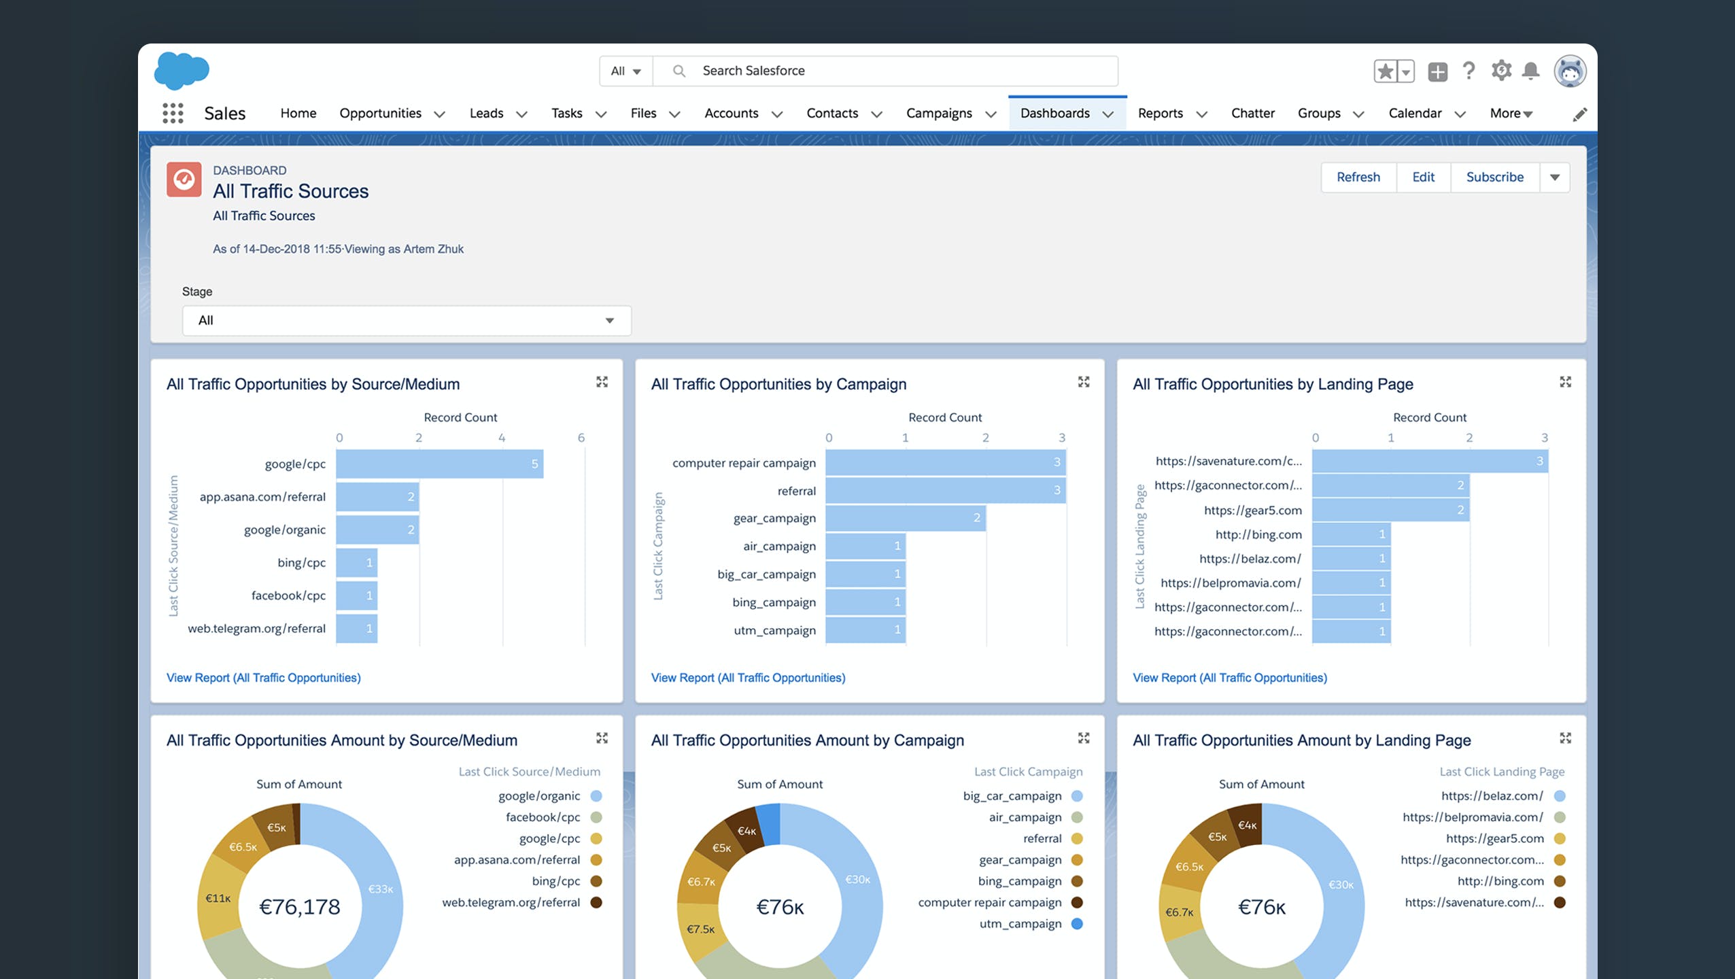Open the global actions plus icon
The height and width of the screenshot is (979, 1735).
coord(1437,71)
